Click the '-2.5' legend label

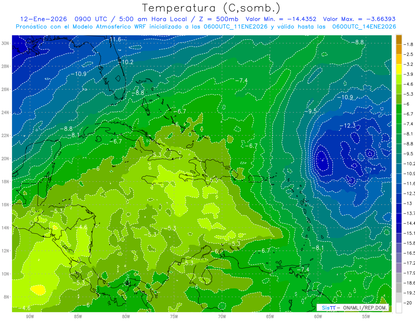(x=409, y=54)
